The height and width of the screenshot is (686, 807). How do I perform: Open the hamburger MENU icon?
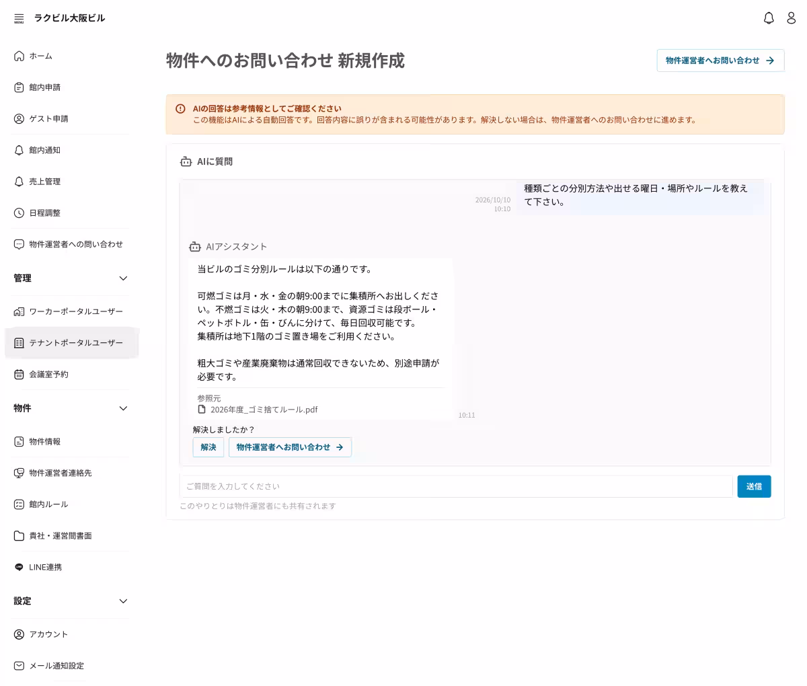tap(19, 18)
